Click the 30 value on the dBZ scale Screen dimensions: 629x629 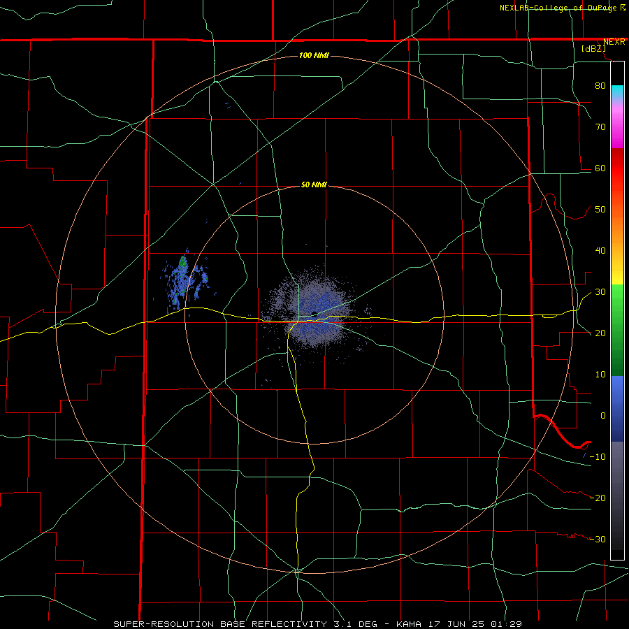[x=600, y=292]
